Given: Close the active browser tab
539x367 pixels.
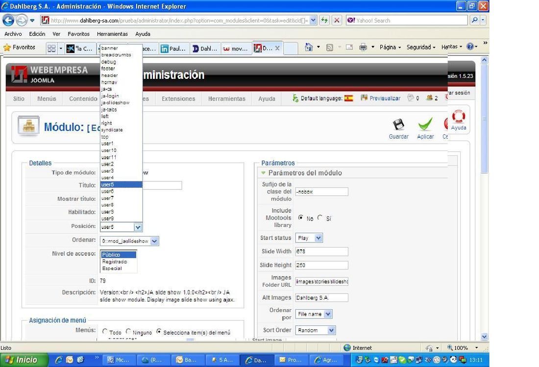Looking at the screenshot, I should tap(277, 49).
